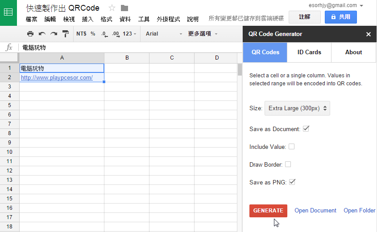Close the QR Code Generator sidebar
The height and width of the screenshot is (232, 377).
pyautogui.click(x=369, y=34)
